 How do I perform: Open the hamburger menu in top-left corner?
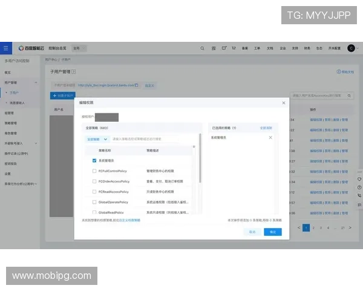[5, 48]
